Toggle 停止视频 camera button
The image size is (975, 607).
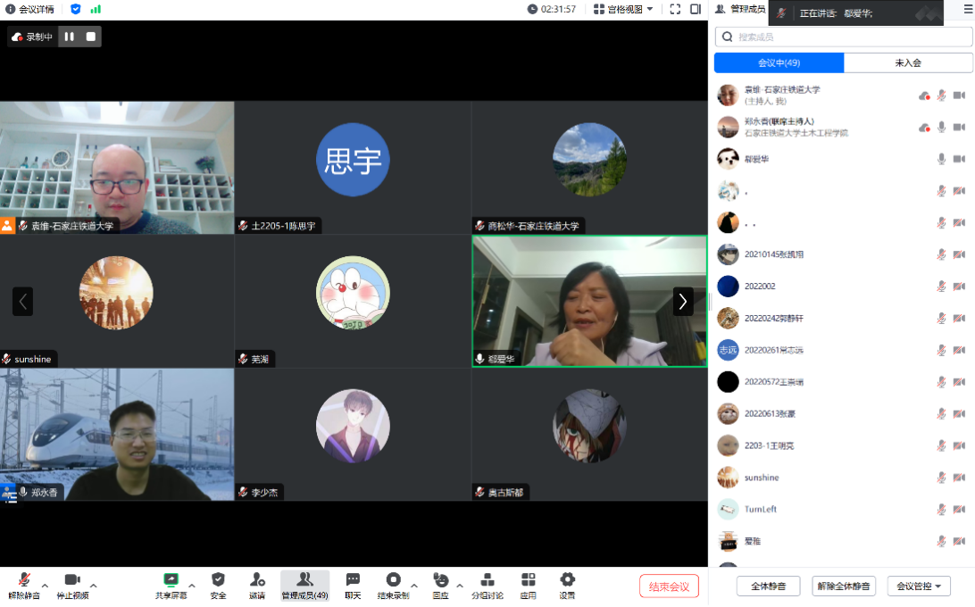(72, 585)
